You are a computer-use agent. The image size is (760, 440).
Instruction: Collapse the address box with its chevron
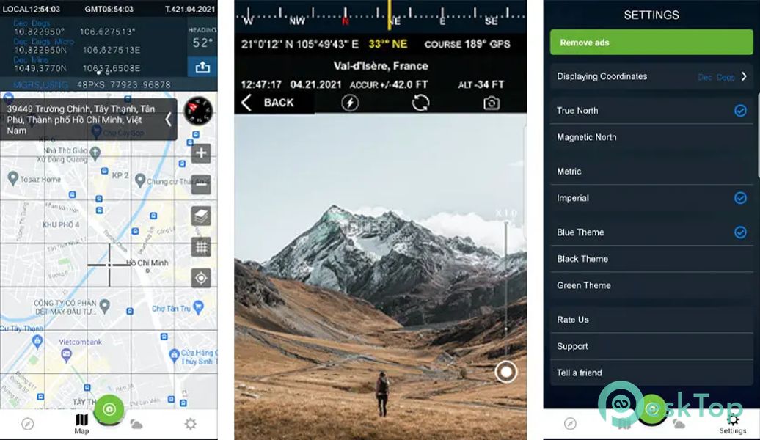(168, 119)
